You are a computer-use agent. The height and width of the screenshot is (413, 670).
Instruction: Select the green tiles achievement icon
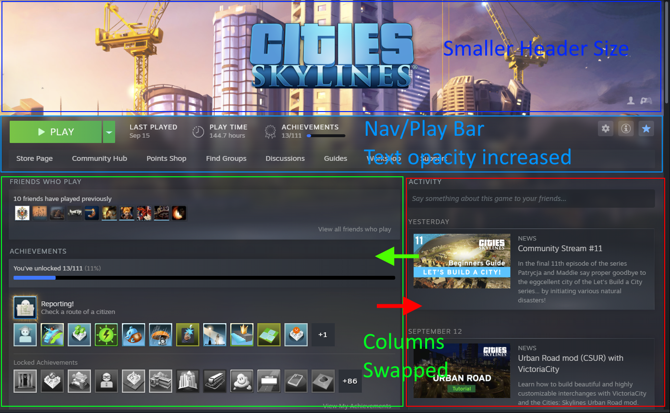(269, 335)
